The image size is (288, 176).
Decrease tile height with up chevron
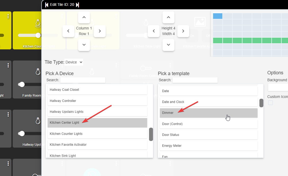[x=168, y=17]
